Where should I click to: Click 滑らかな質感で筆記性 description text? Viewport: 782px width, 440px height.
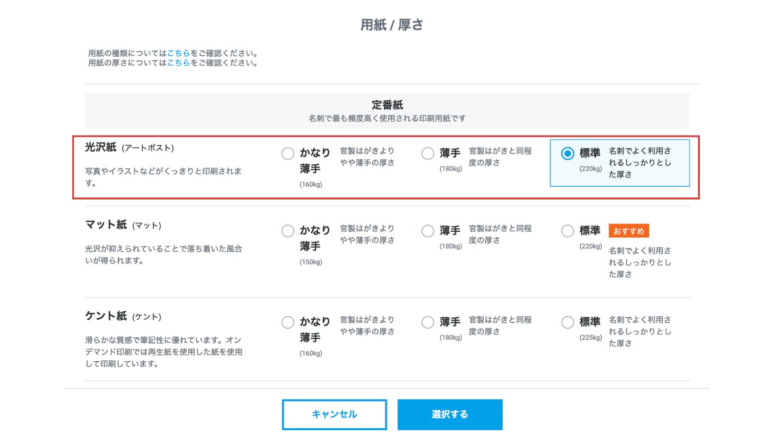(163, 352)
